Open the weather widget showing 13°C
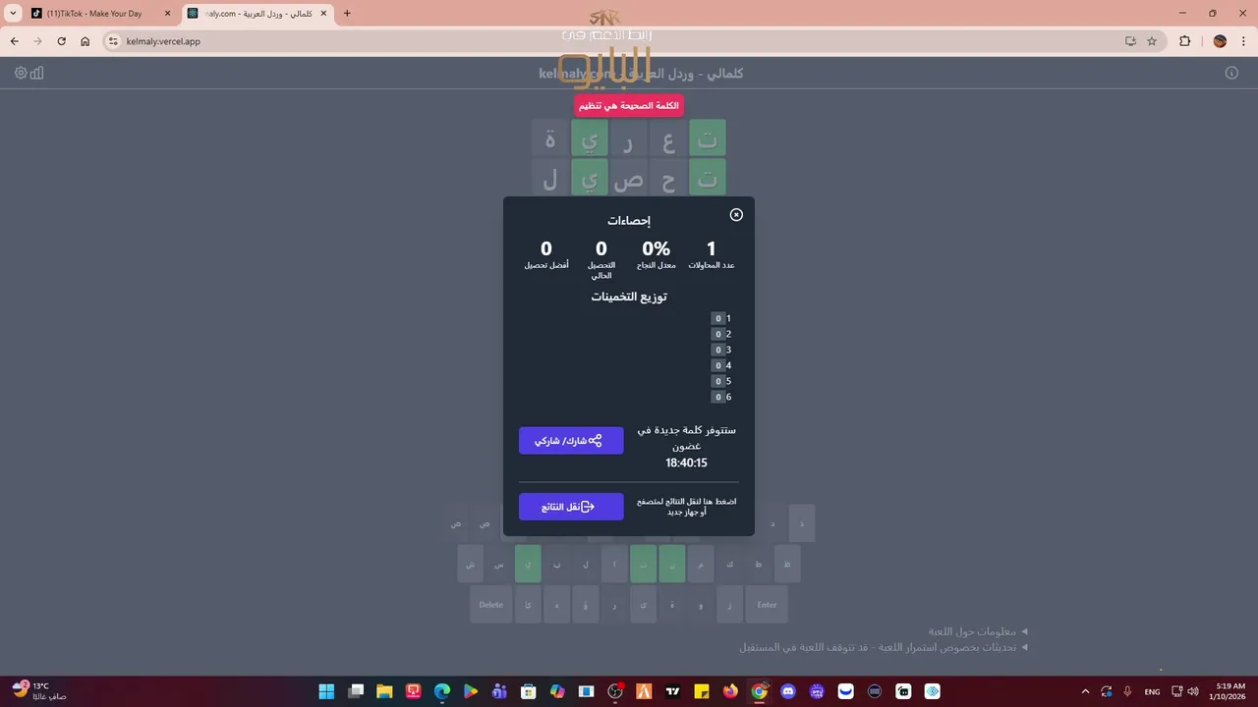 point(37,691)
